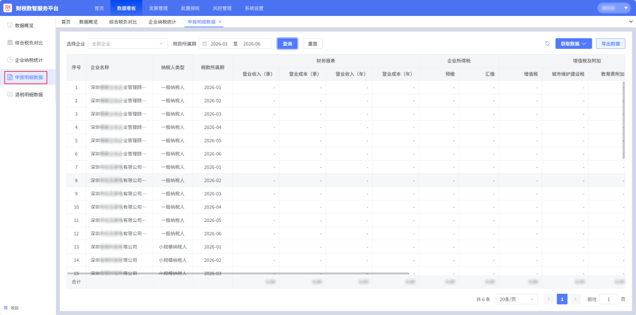Viewport: 636px width, 315px height.
Task: Open 综合税负对比 in the sidebar
Action: tap(28, 42)
